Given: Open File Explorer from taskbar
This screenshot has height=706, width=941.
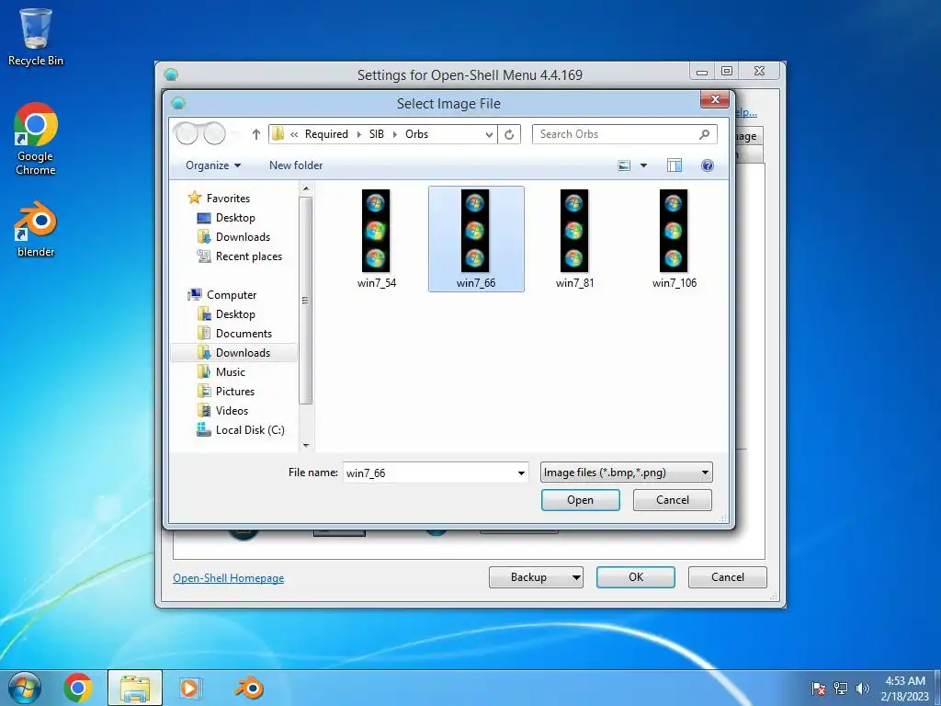Looking at the screenshot, I should [135, 688].
